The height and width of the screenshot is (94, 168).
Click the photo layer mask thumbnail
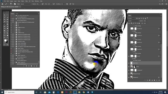coord(135,67)
